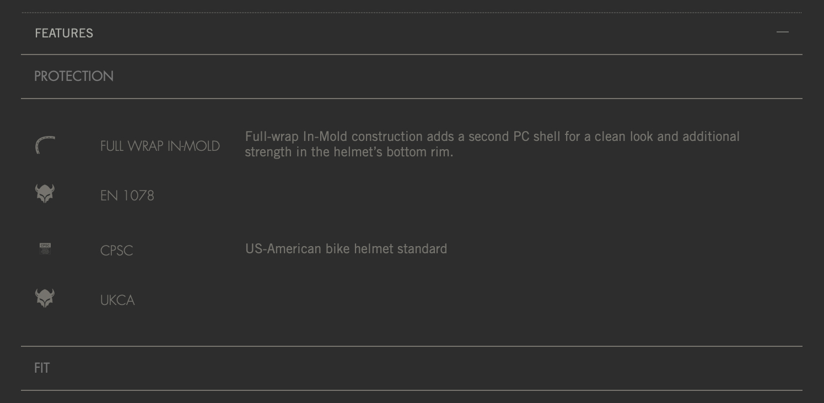
Task: Click the 'second PC shell' phrase
Action: pyautogui.click(x=514, y=137)
